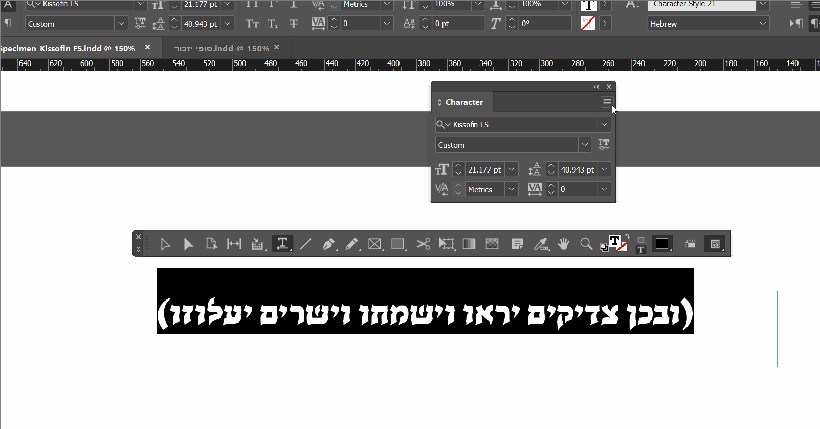Open font size dropdown in Character panel
Image resolution: width=820 pixels, height=429 pixels.
[512, 169]
